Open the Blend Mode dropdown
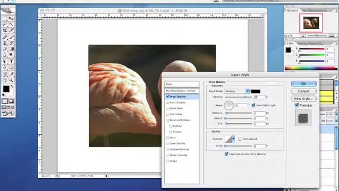339x191 pixels. pyautogui.click(x=237, y=91)
